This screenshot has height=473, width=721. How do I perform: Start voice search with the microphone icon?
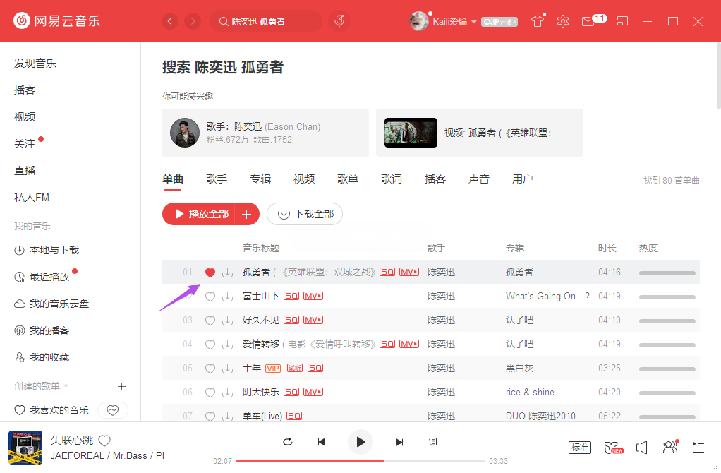point(339,21)
